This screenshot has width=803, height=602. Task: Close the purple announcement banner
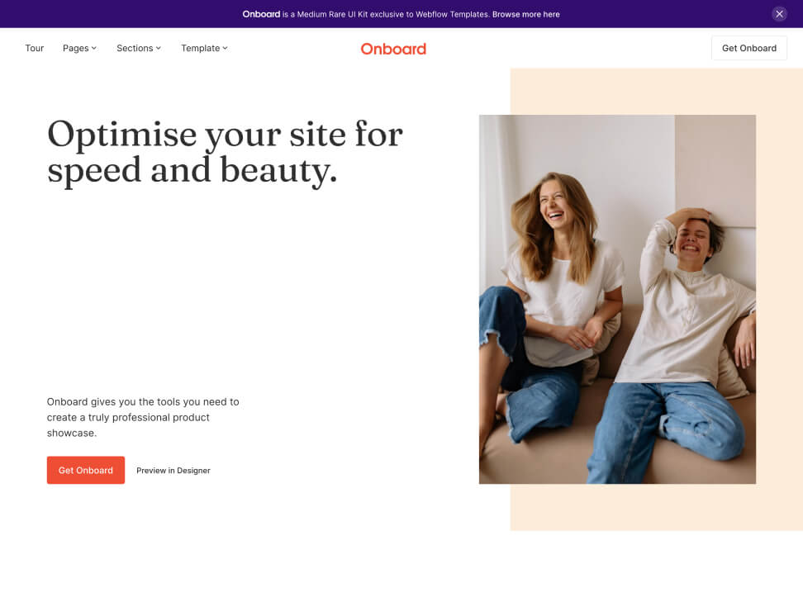779,14
